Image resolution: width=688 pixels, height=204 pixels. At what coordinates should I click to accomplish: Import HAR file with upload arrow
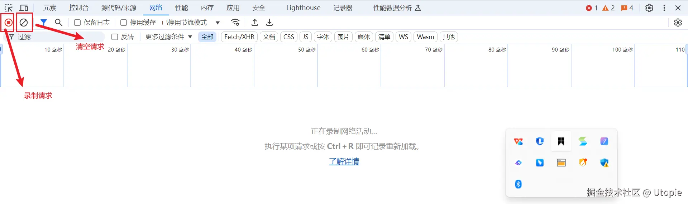(x=255, y=23)
